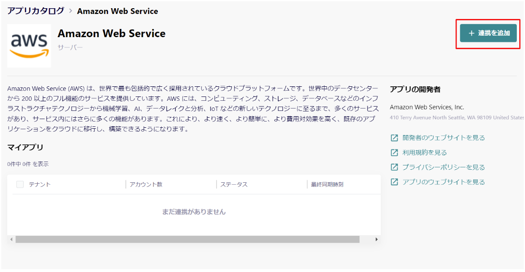Click external link icon beside アプリのウェブサイトを見る
The height and width of the screenshot is (272, 525).
[x=394, y=182]
